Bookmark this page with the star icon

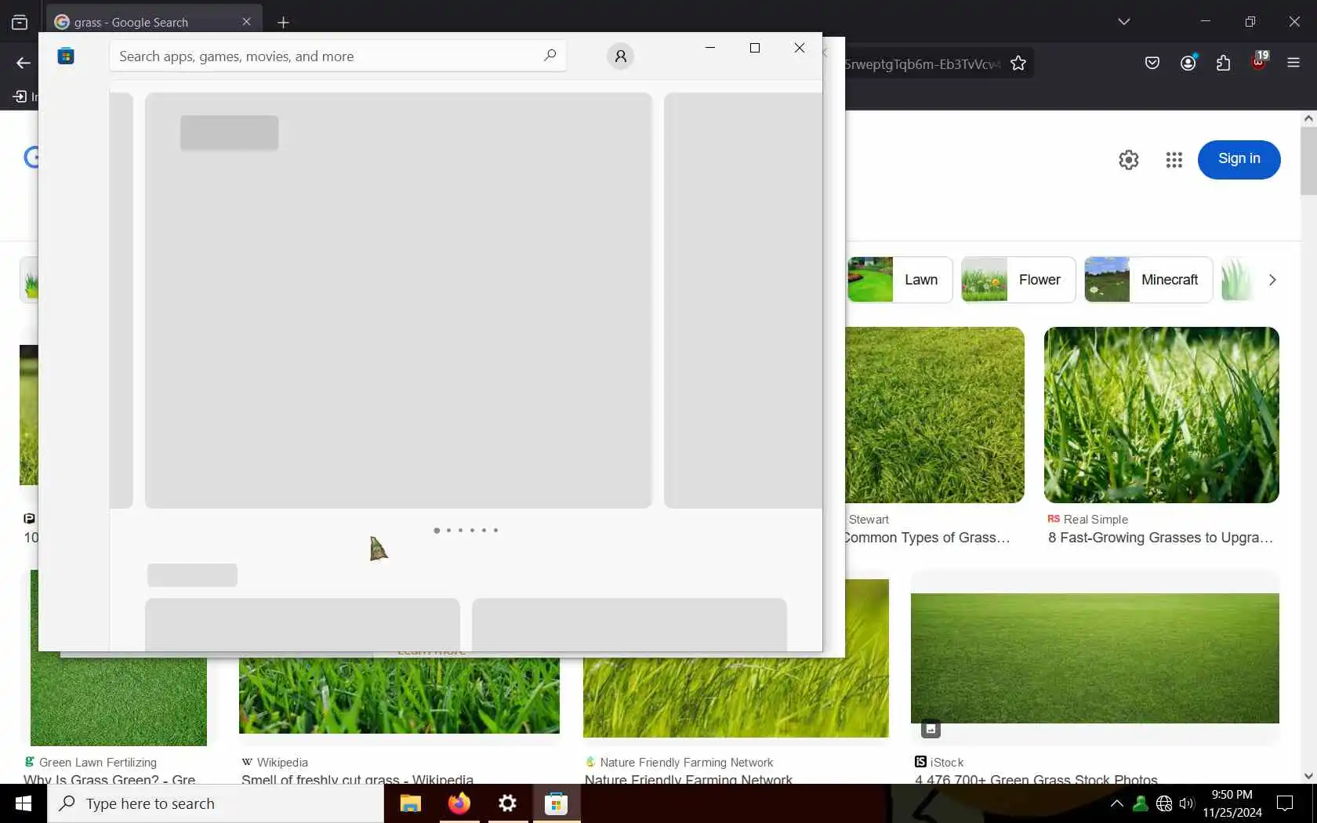(x=1018, y=63)
